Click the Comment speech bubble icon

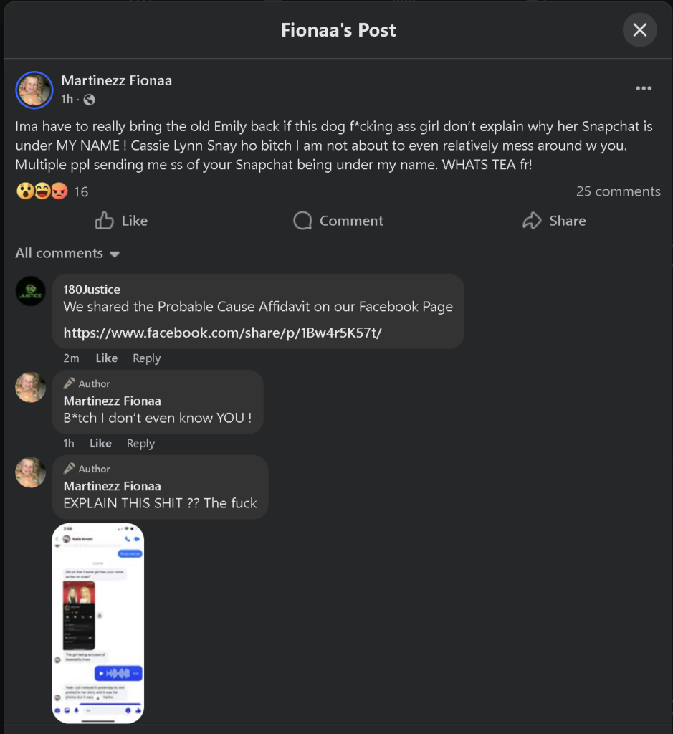302,221
